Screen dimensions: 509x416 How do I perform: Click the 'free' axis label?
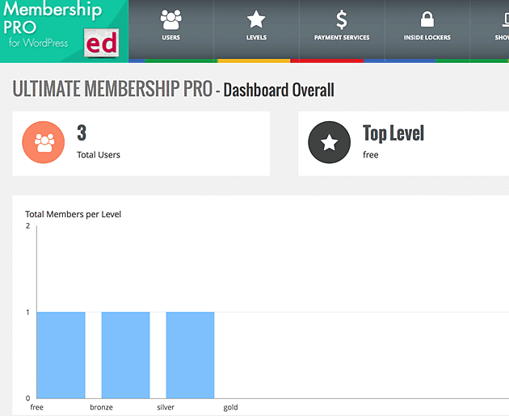(36, 407)
